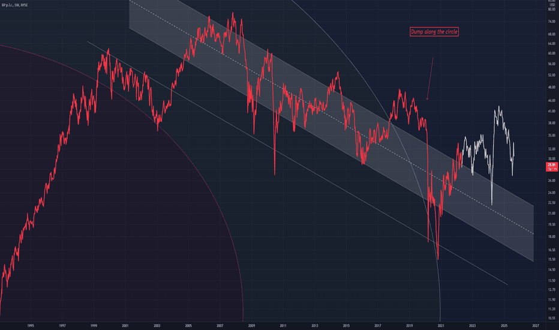The width and height of the screenshot is (559, 330).
Task: Click the 22.50 price level label
Action: coord(552,203)
